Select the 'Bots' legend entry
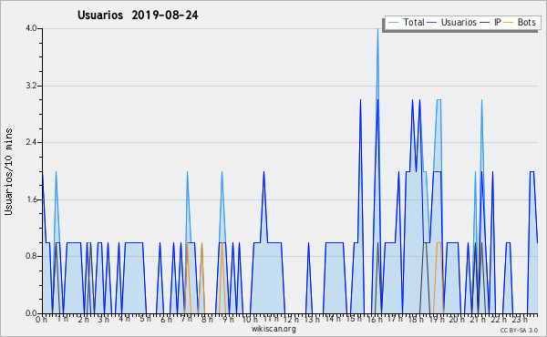 (520, 22)
